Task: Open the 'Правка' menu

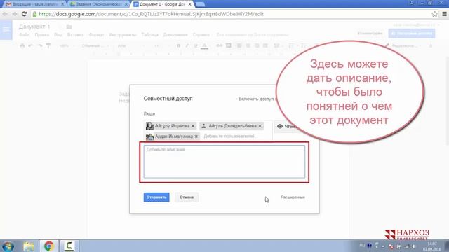Action: (42, 35)
